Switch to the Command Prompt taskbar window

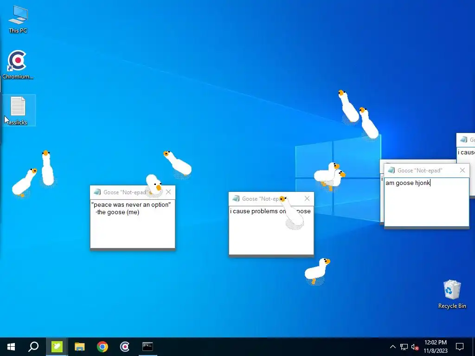tap(148, 347)
